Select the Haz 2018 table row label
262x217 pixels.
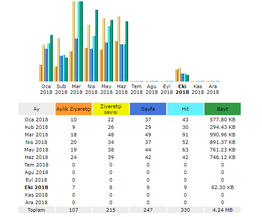coord(36,157)
